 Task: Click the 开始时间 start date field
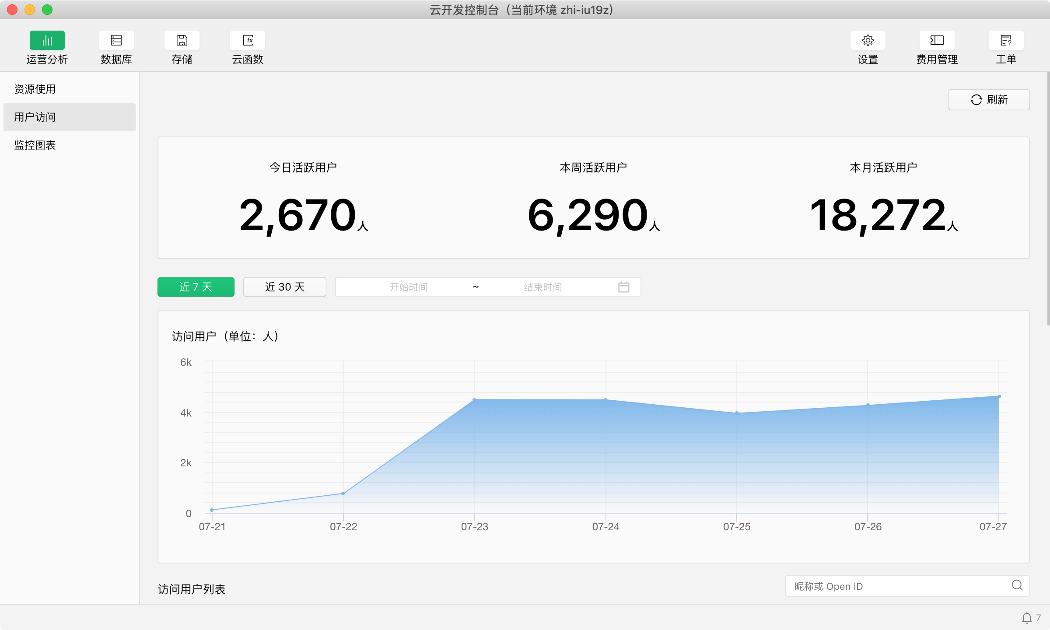(408, 287)
